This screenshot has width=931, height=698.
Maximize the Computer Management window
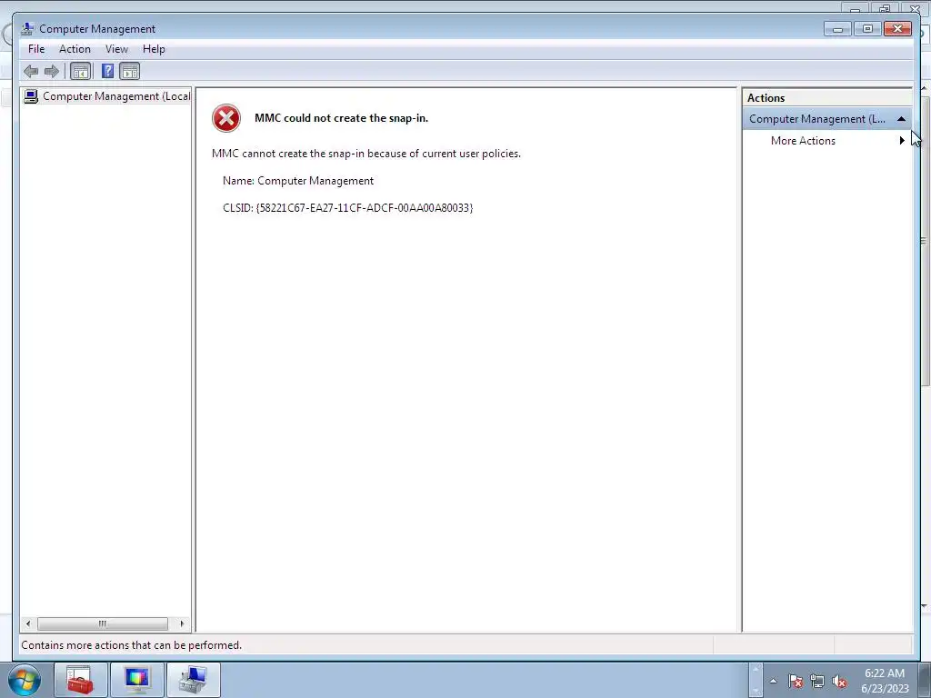pyautogui.click(x=866, y=28)
